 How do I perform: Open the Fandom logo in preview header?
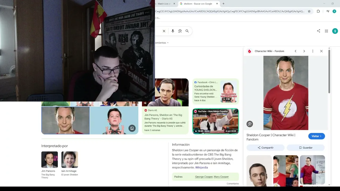pyautogui.click(x=249, y=51)
